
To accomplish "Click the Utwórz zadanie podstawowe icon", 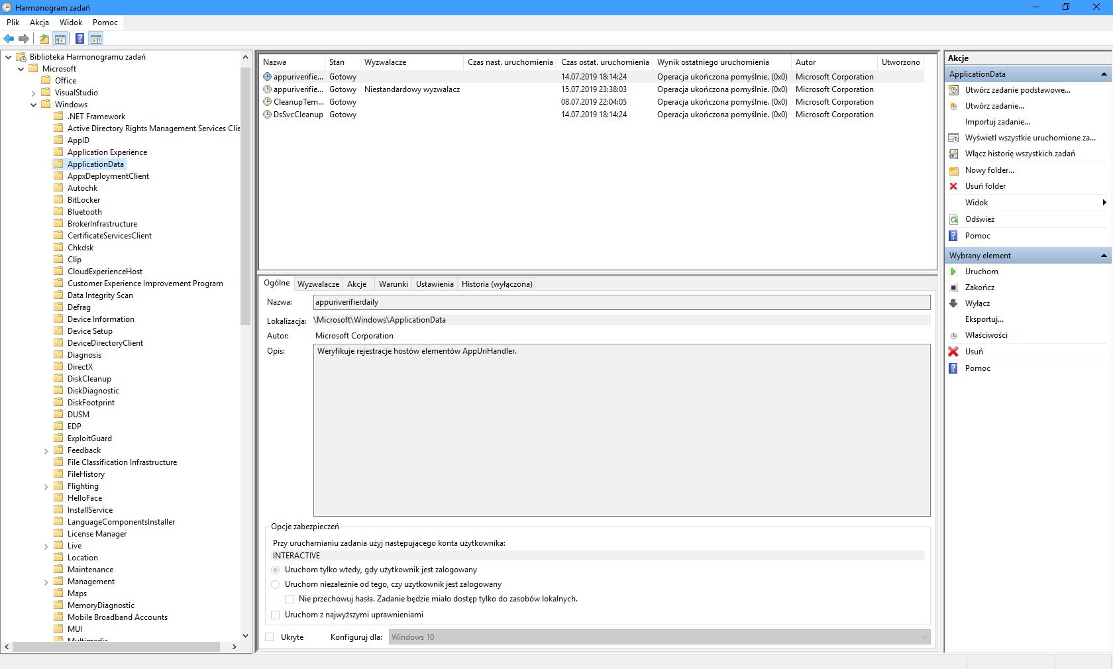I will (x=953, y=90).
